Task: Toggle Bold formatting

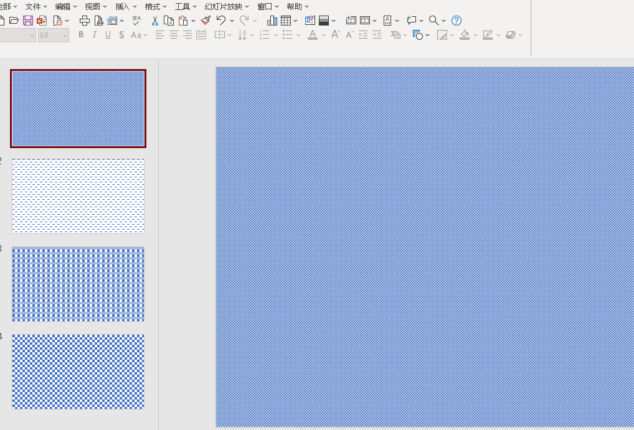Action: [81, 35]
